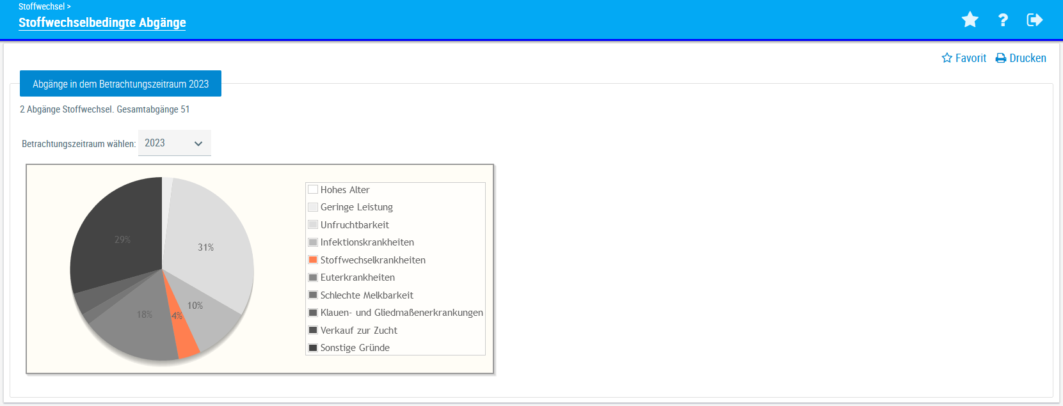
Task: Click the Verkauf zur Zucht legend label
Action: 359,331
